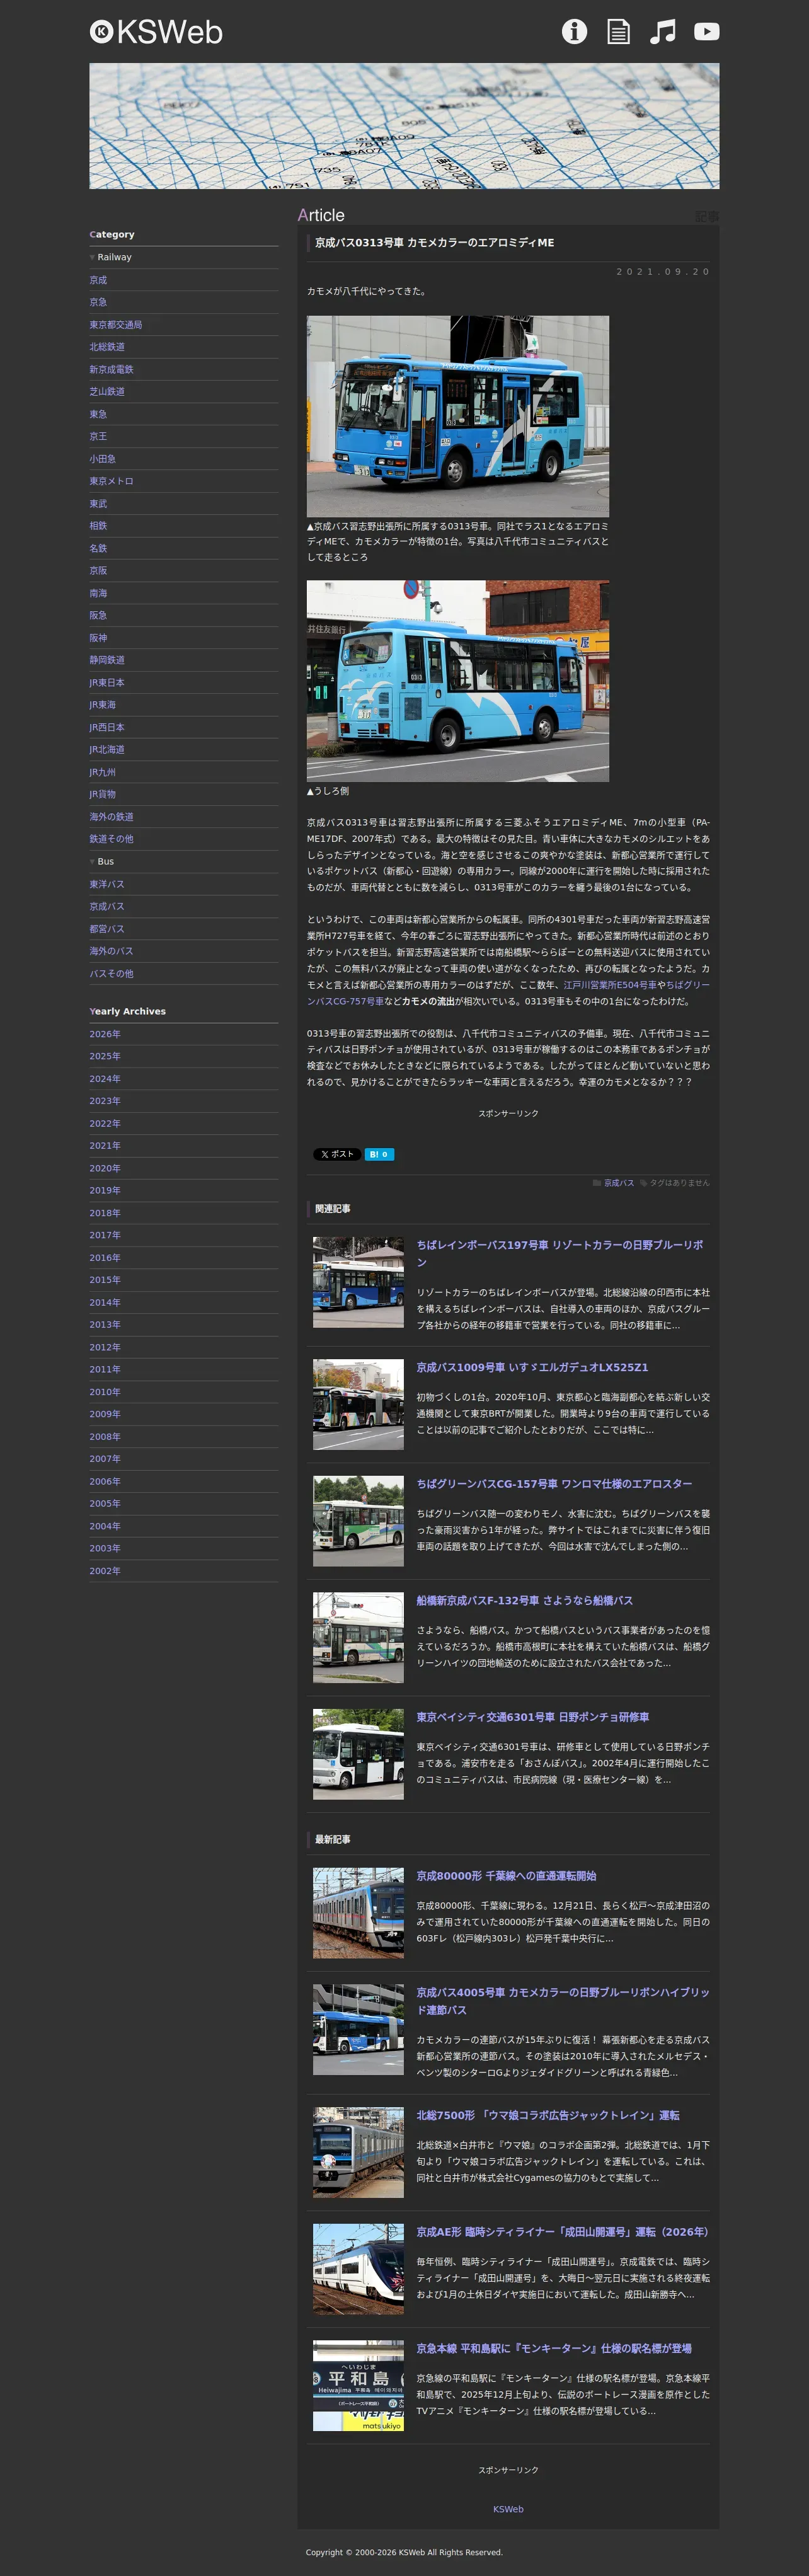Open the 船橋新京成バスF-132号車 thumbnail

point(358,1638)
